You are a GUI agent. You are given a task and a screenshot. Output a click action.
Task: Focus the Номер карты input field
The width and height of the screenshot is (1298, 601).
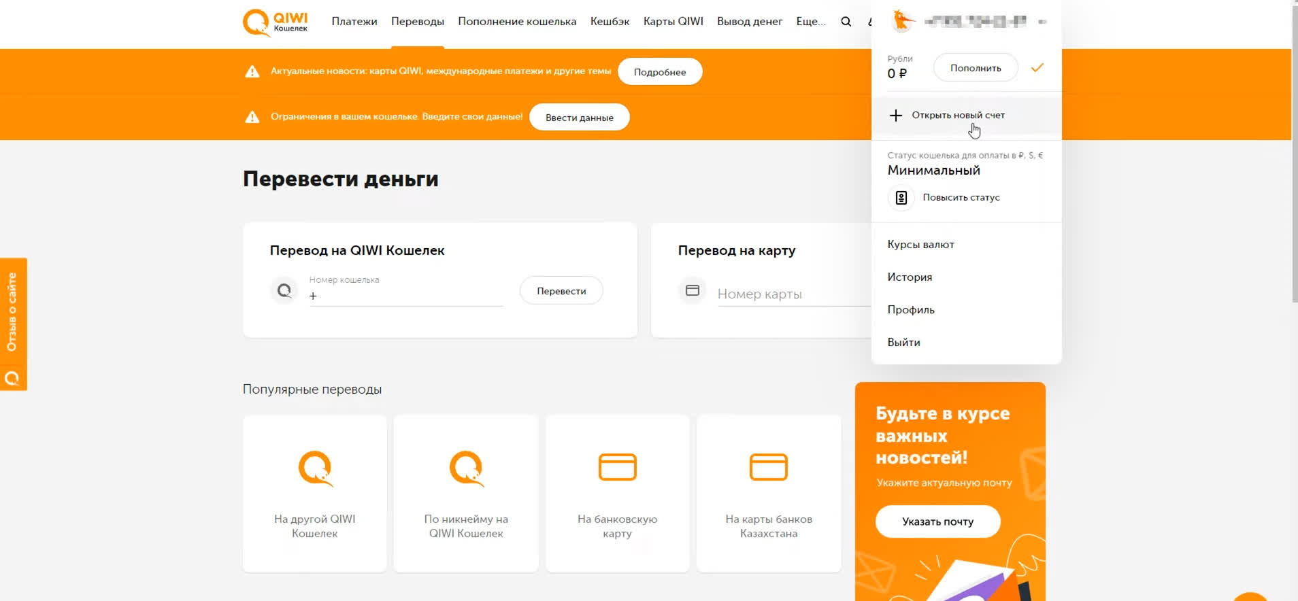point(794,294)
